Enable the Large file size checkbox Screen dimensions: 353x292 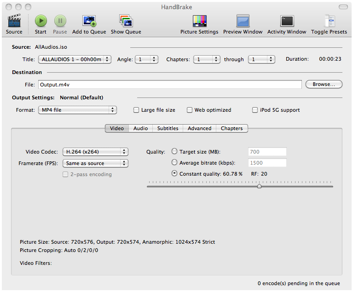point(136,110)
